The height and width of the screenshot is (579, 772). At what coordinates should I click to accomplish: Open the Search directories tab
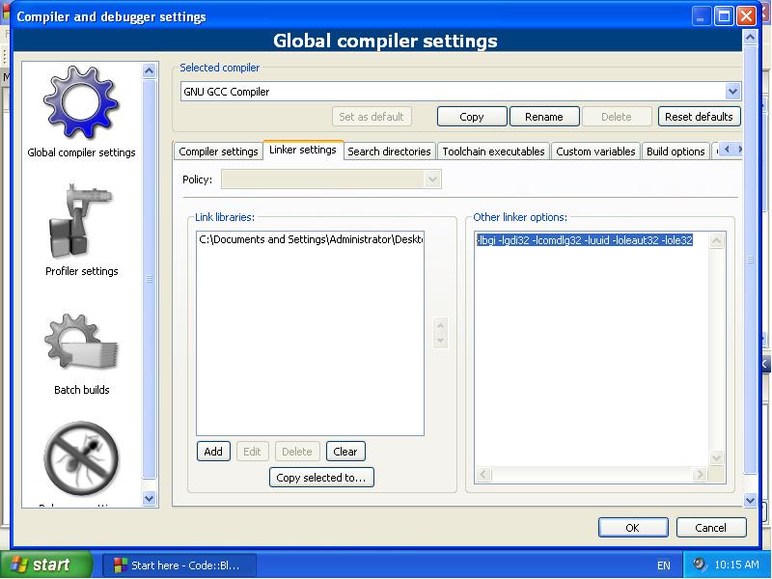pyautogui.click(x=389, y=152)
